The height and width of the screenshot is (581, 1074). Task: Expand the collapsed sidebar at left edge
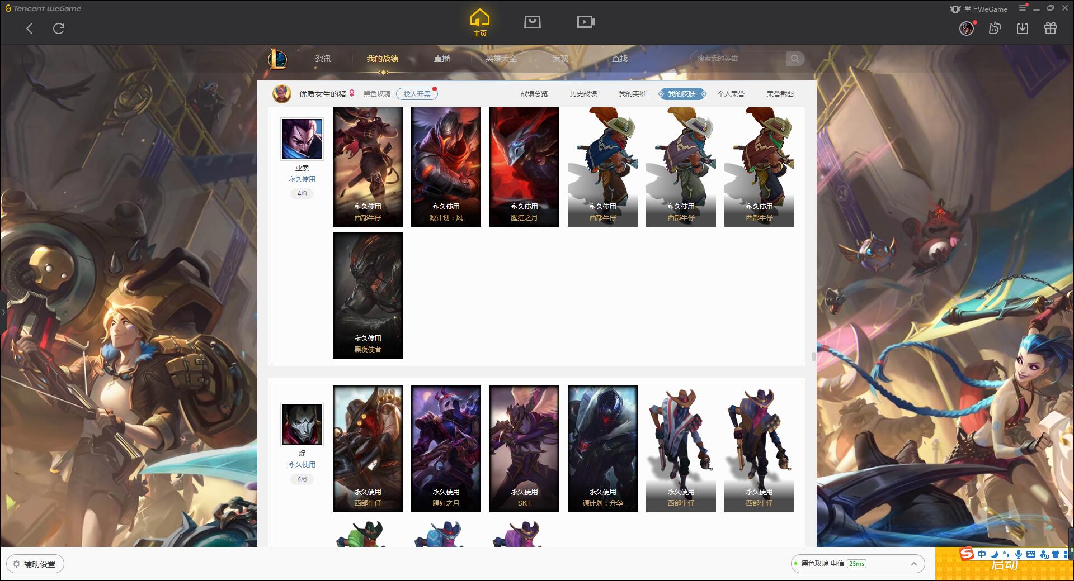point(3,312)
